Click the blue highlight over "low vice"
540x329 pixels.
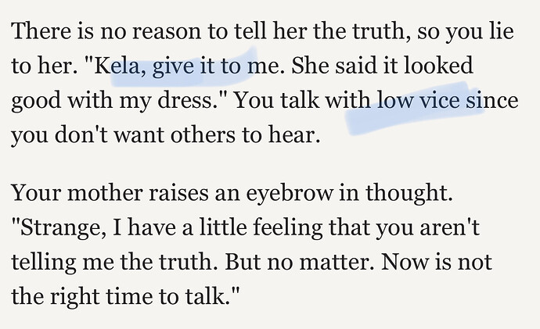pos(415,107)
